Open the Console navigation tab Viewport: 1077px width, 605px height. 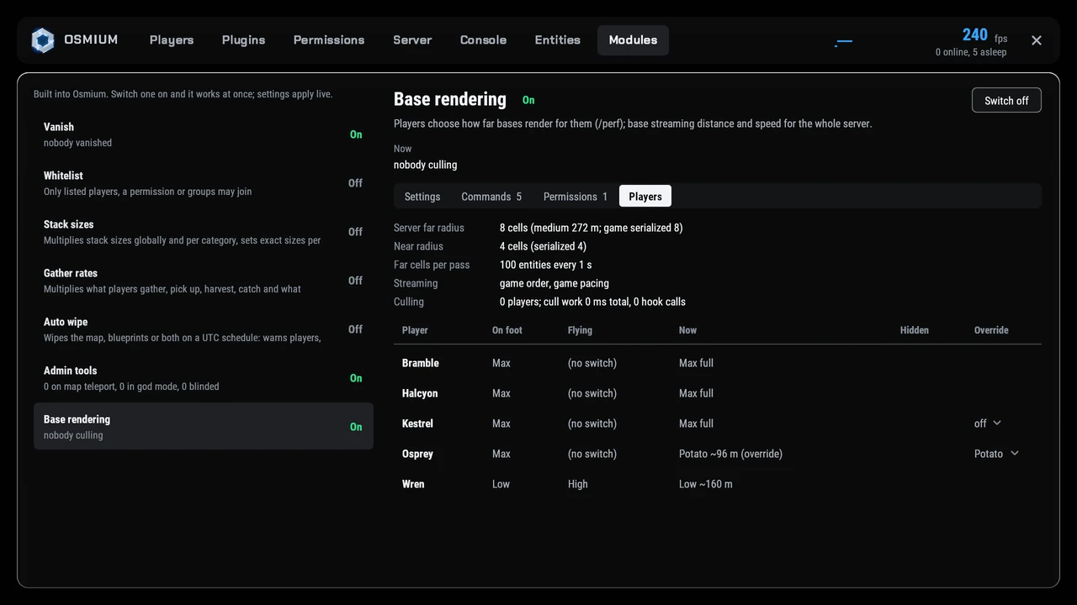[x=484, y=40]
